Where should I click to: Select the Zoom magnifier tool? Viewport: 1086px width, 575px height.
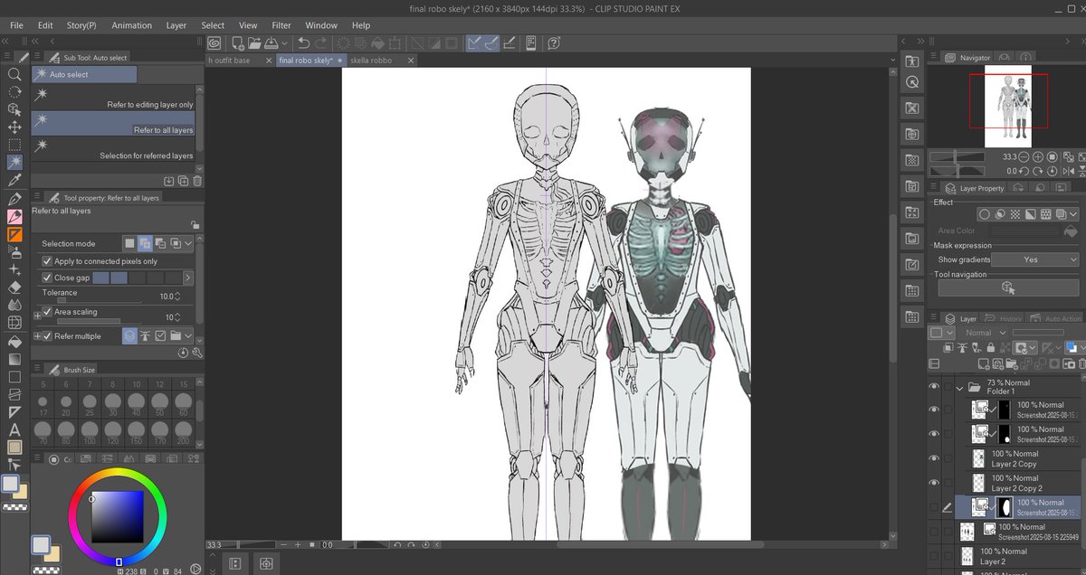tap(14, 74)
